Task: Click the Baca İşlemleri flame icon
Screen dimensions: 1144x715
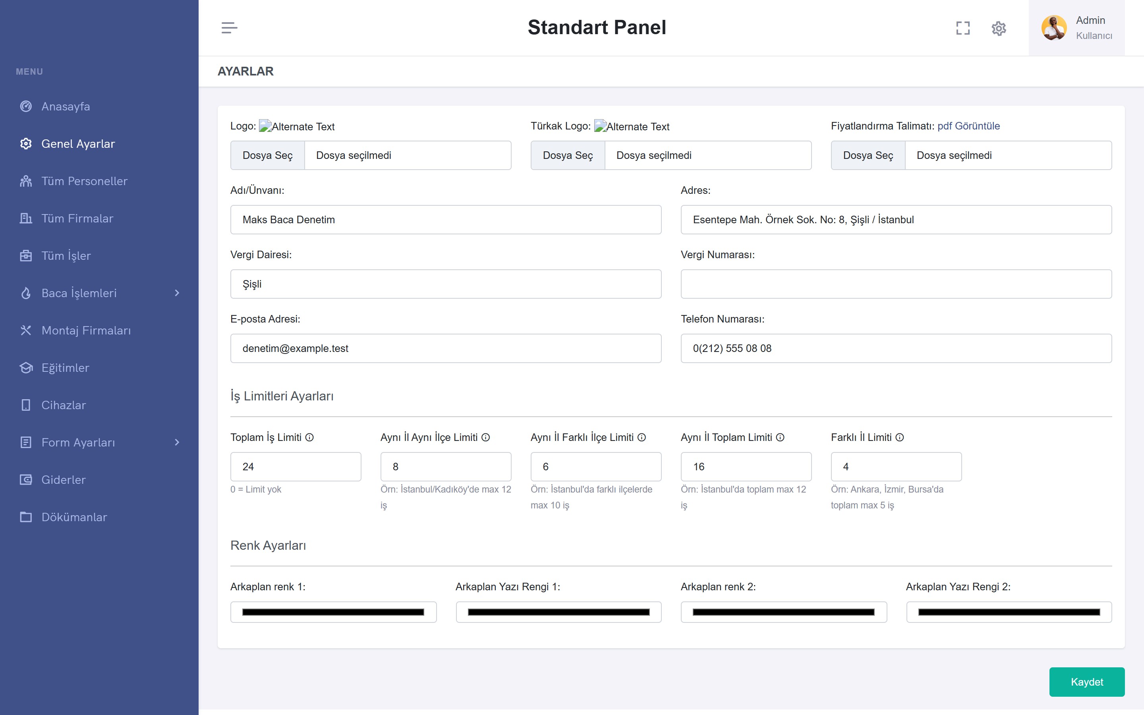Action: (x=26, y=293)
